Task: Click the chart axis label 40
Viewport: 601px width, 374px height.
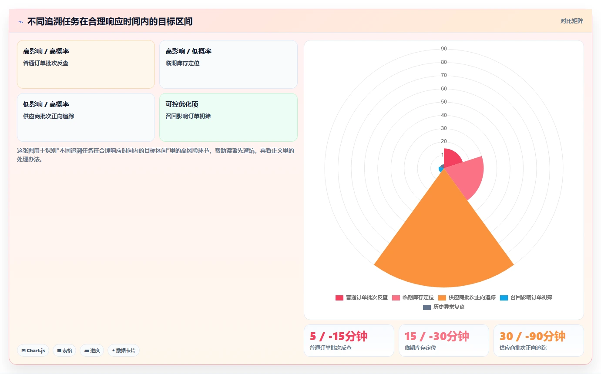Action: pyautogui.click(x=444, y=115)
